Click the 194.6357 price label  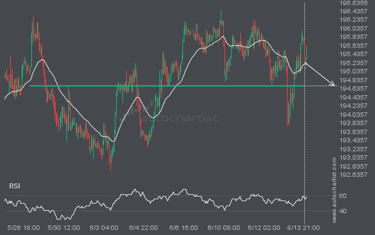[x=353, y=89]
